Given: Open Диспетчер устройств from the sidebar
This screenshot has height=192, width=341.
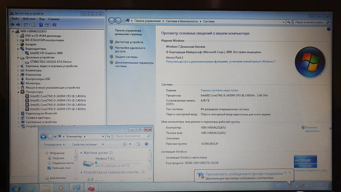Looking at the screenshot, I should [x=129, y=42].
